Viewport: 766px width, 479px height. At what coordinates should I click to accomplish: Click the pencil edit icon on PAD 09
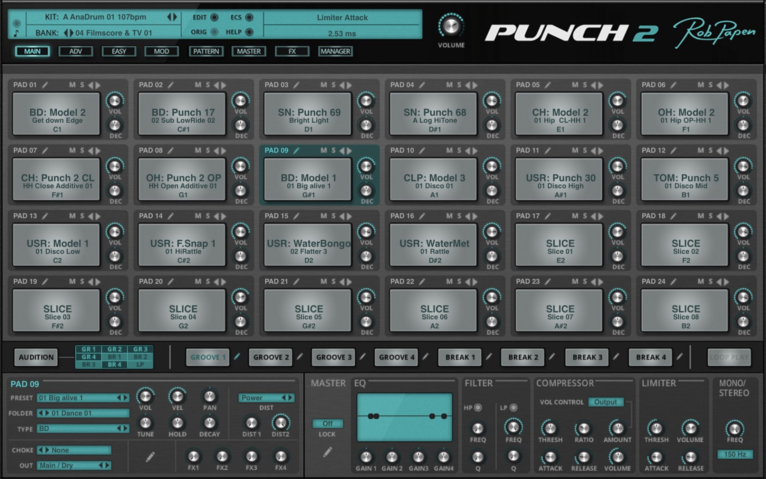click(x=296, y=151)
